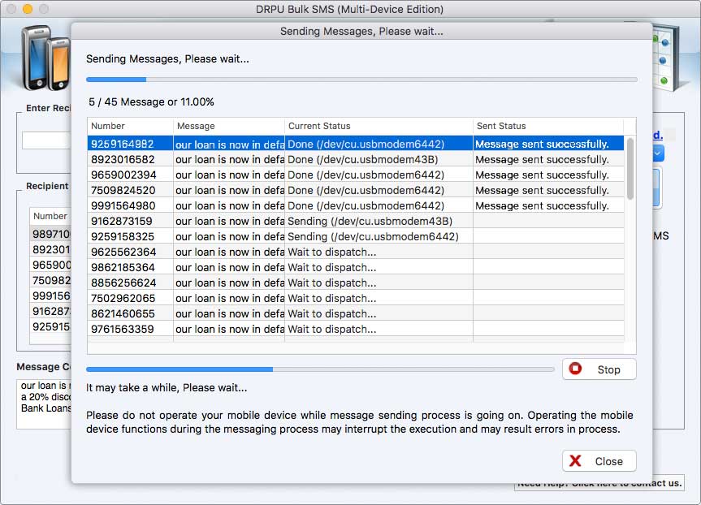Click the blue dropdown arrow in main window
The image size is (701, 505).
point(658,153)
